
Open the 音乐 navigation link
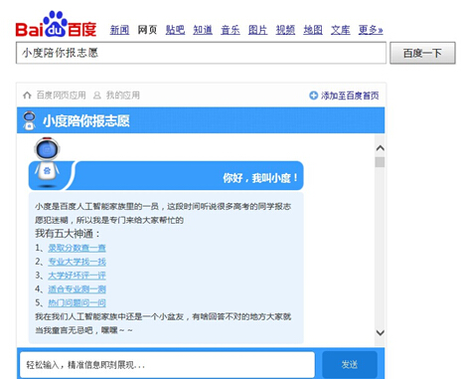coord(231,30)
